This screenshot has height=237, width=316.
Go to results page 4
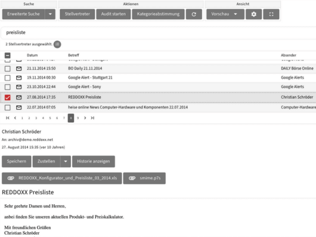click(43, 118)
